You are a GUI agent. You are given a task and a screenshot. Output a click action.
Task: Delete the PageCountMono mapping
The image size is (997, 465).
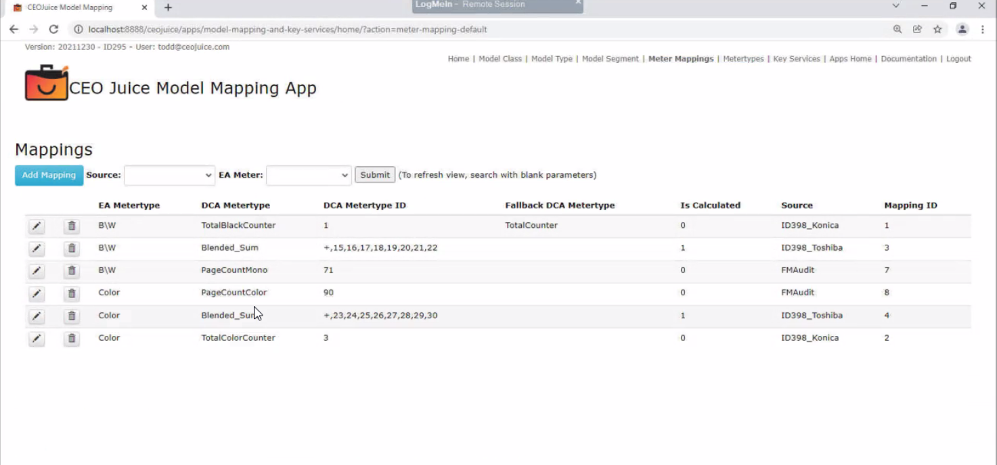click(x=72, y=271)
